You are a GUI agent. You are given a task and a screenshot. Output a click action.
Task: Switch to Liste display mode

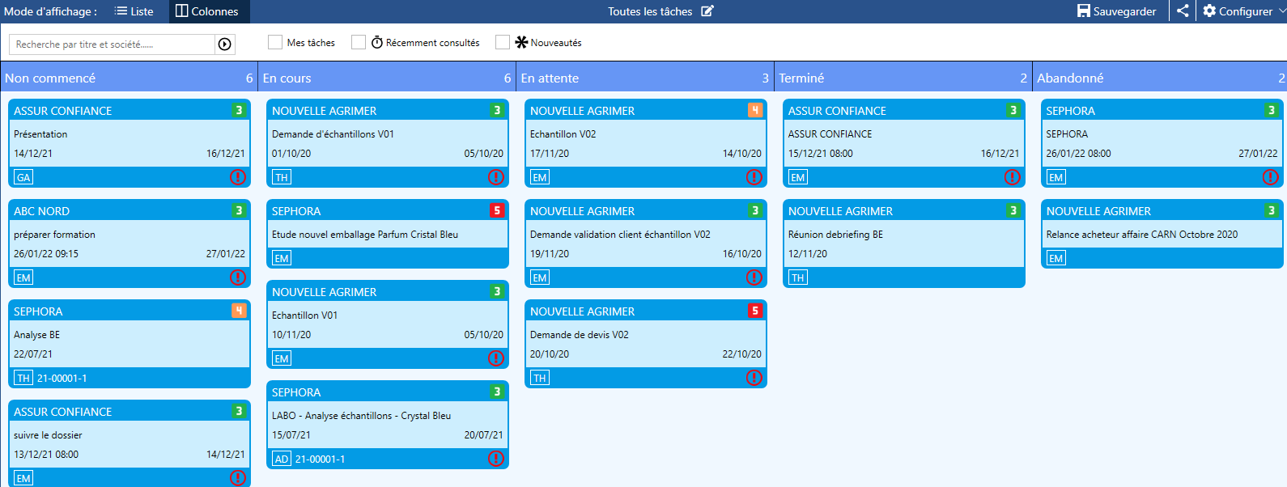click(x=134, y=11)
